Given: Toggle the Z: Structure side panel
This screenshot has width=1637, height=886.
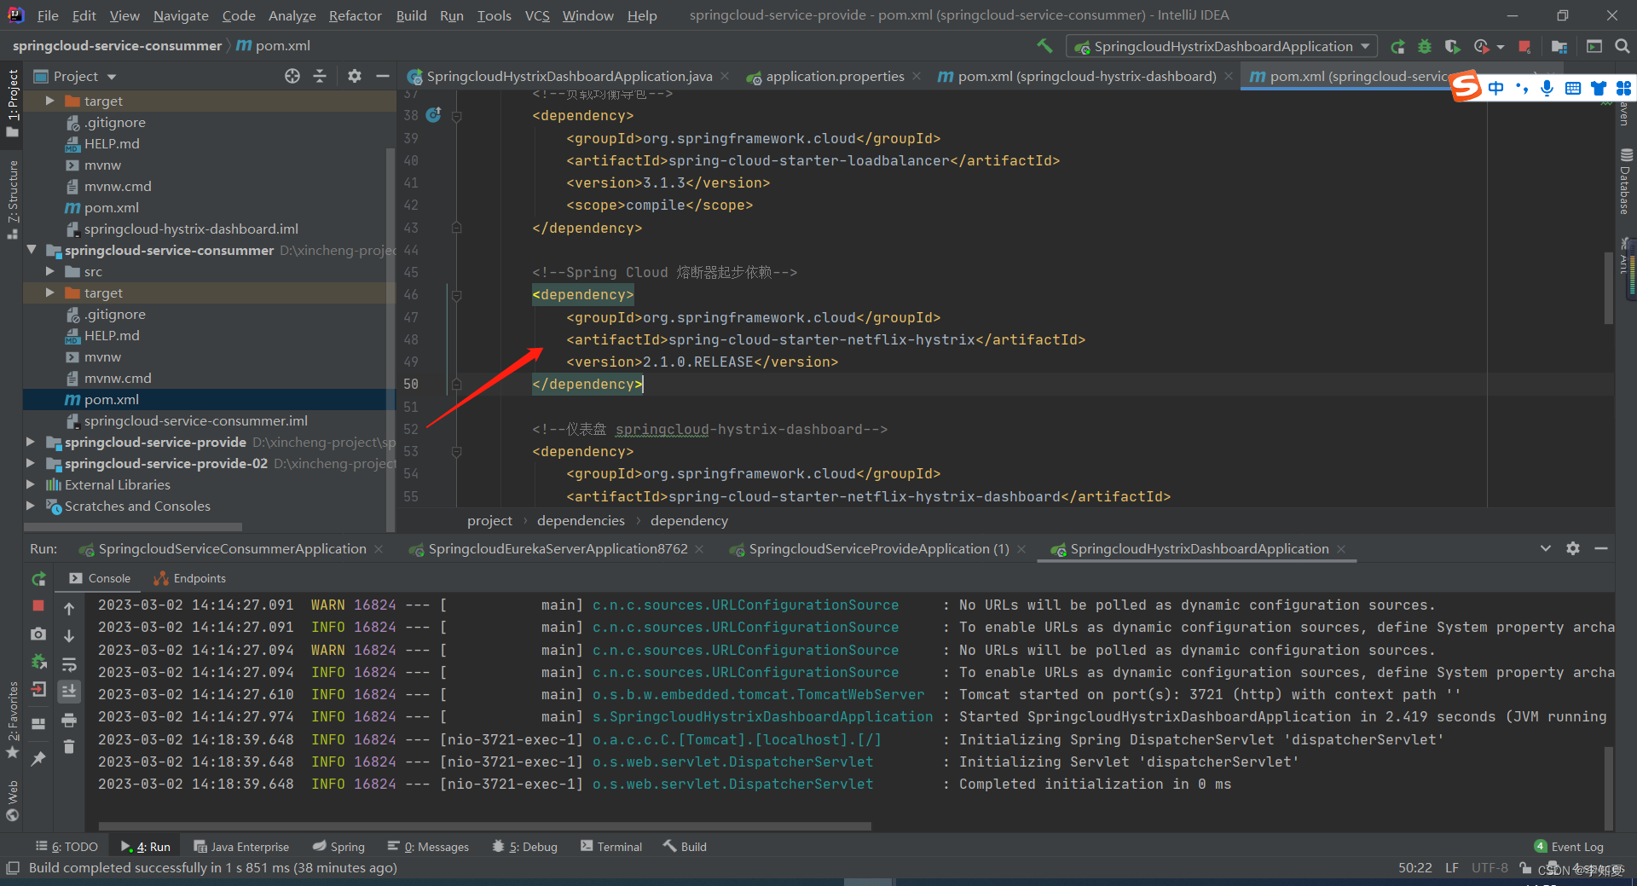Looking at the screenshot, I should pyautogui.click(x=12, y=199).
